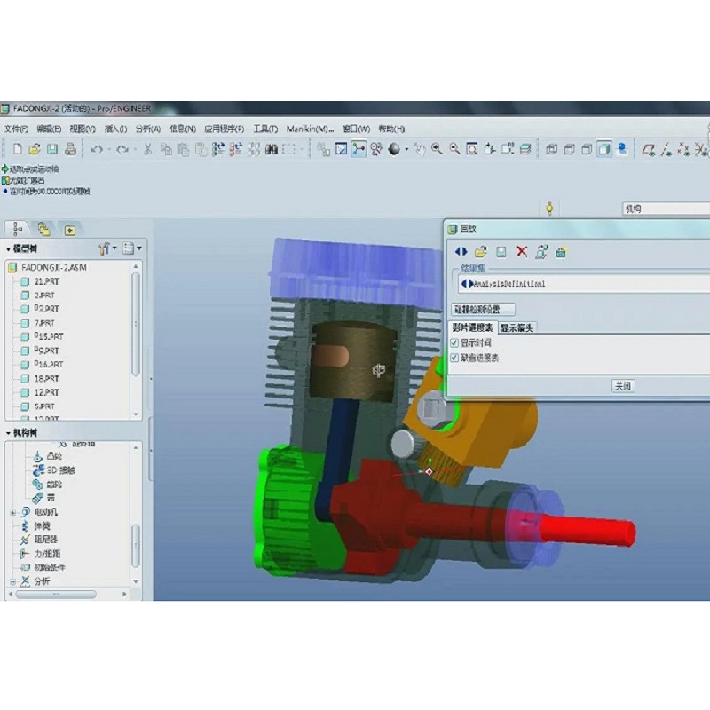
Task: Select 3D Contacts in the mechanism tree
Action: click(60, 470)
